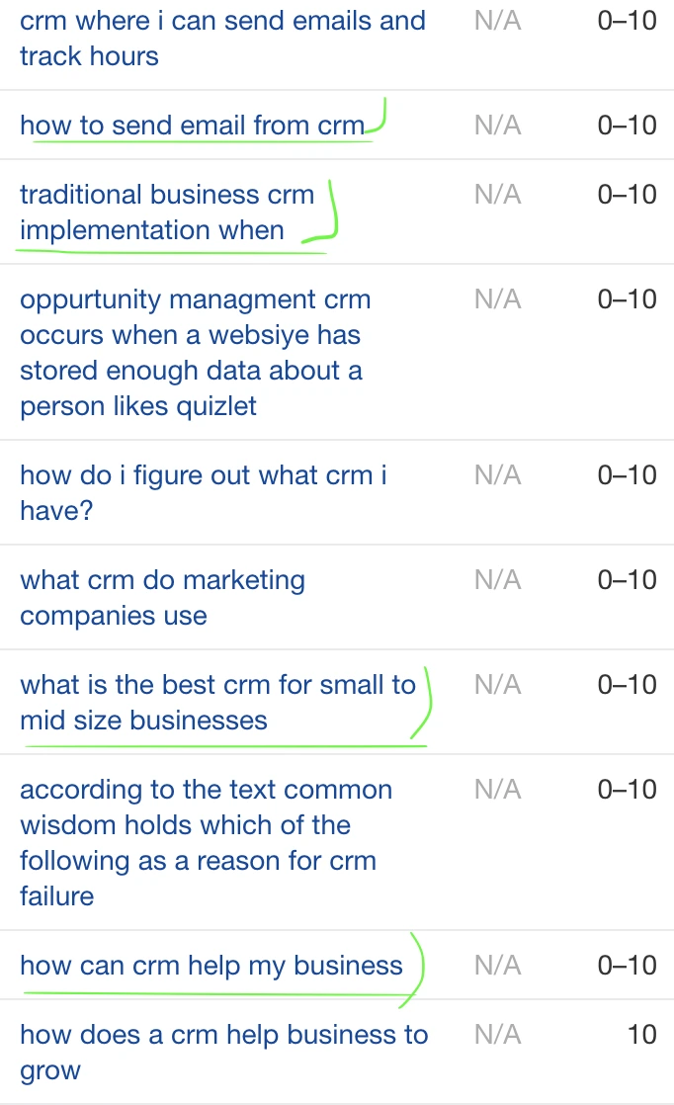Select 'how can crm help my business' keyword

pos(211,965)
